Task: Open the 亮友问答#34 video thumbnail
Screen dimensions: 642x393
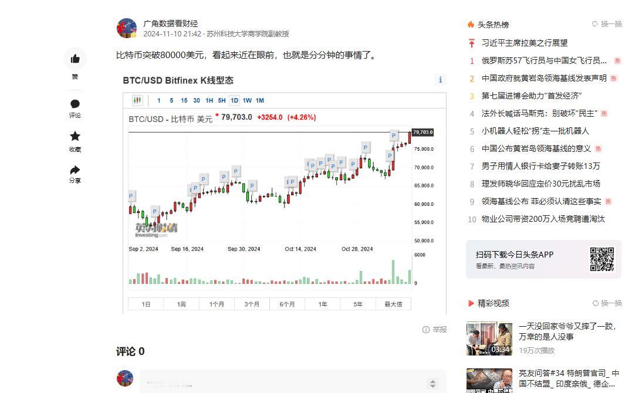Action: tap(489, 381)
